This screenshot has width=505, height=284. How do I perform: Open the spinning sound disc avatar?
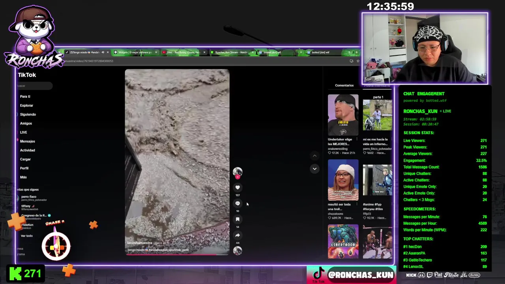(238, 250)
